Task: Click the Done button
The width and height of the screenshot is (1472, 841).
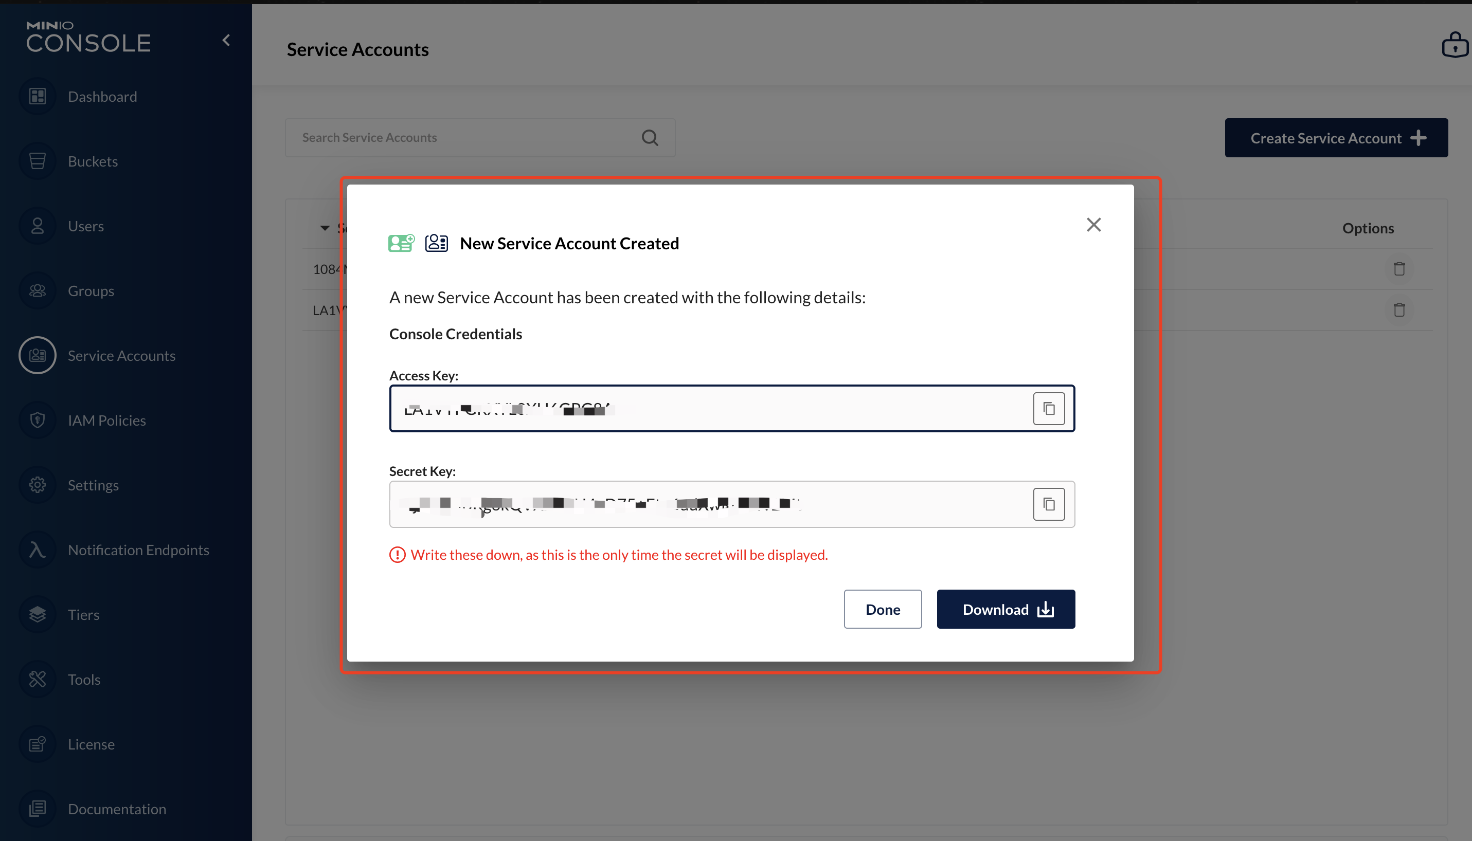Action: [882, 609]
